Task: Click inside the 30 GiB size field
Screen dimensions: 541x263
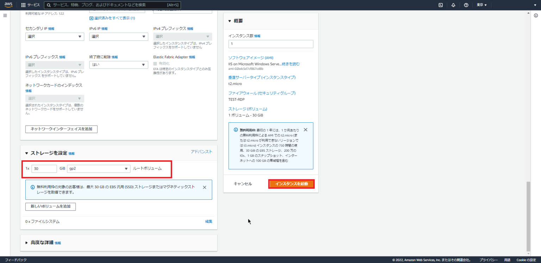Action: coord(44,168)
